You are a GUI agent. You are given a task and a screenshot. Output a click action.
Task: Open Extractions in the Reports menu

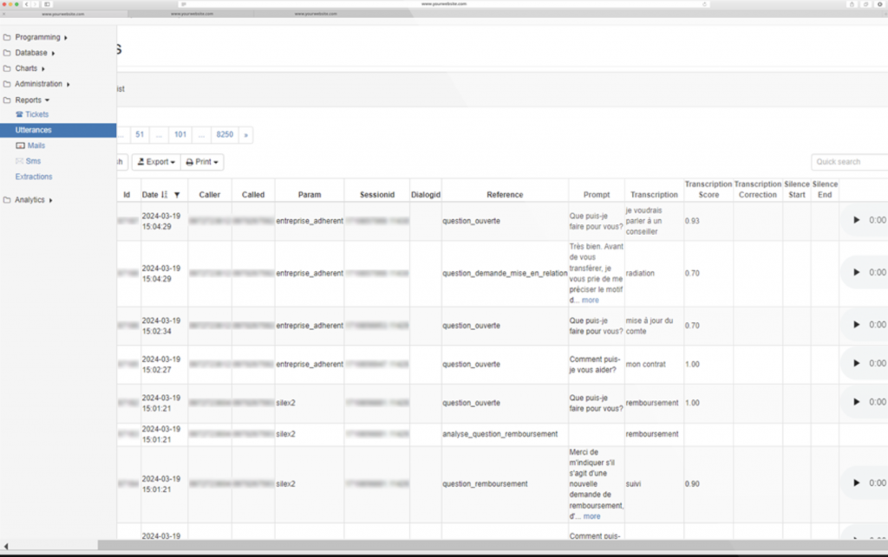(34, 177)
